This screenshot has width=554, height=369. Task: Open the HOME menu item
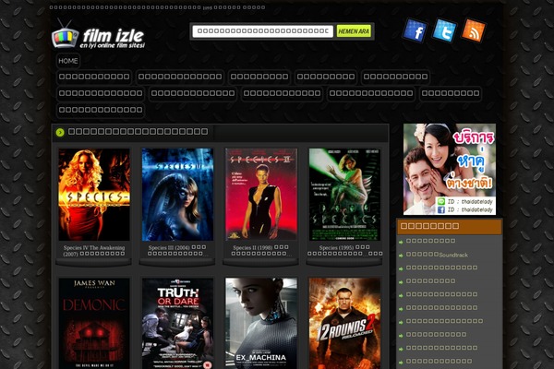(x=68, y=61)
